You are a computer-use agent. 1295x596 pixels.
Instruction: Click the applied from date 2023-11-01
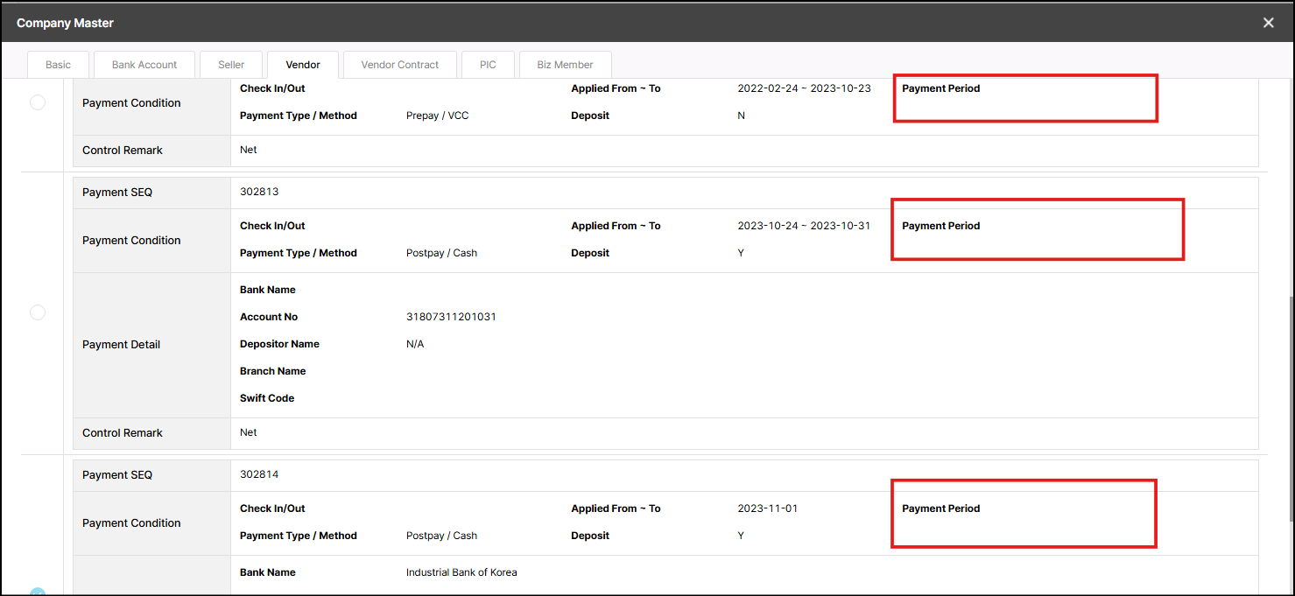[767, 508]
